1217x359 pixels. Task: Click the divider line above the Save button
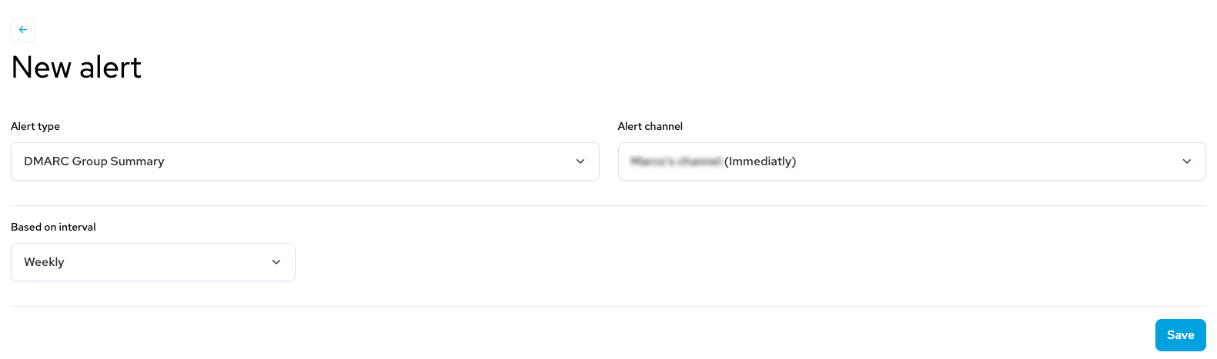coord(608,306)
